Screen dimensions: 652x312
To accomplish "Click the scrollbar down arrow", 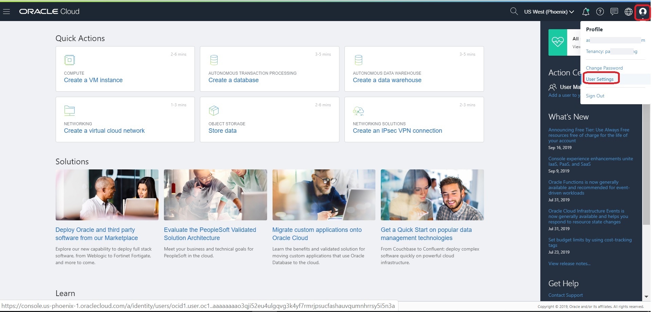I will (647, 296).
